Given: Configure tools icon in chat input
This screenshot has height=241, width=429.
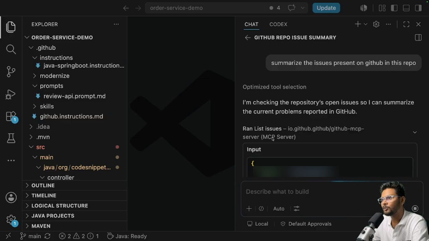Looking at the screenshot, I should point(297,209).
